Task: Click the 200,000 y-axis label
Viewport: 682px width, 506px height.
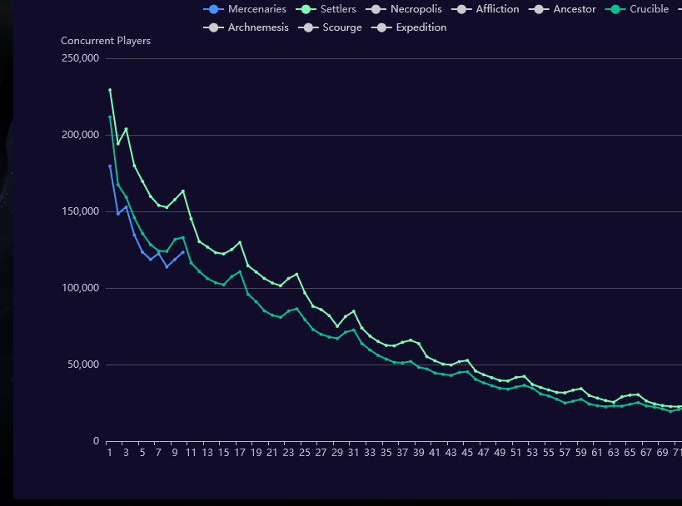Action: point(81,135)
